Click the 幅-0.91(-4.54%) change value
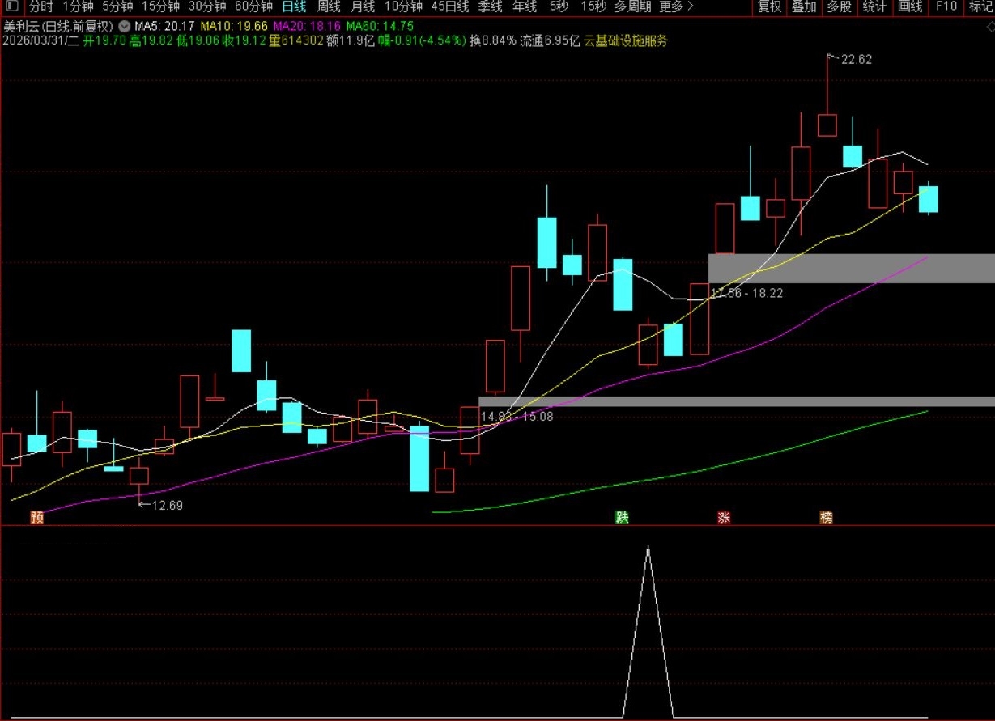 pyautogui.click(x=422, y=40)
